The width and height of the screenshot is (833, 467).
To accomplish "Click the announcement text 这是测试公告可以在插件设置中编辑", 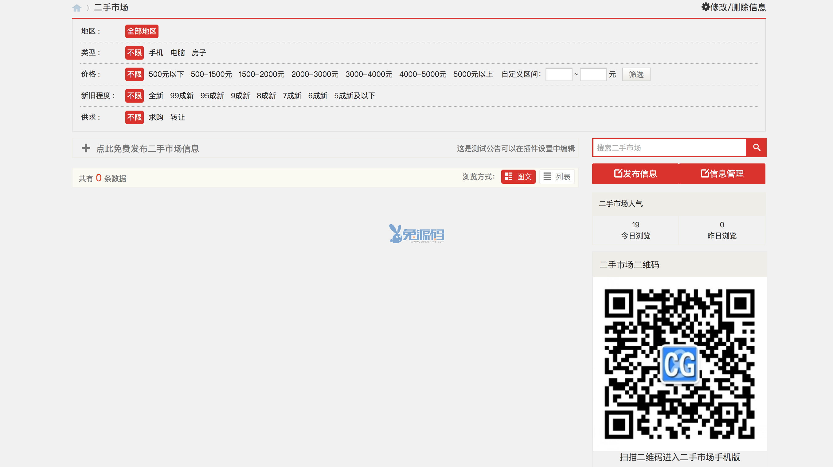I will pos(515,148).
